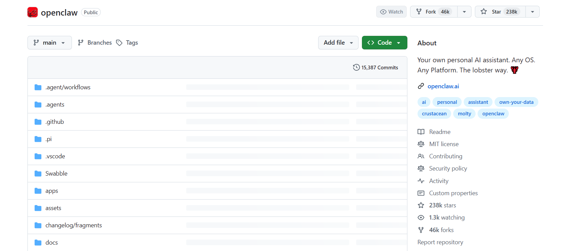Expand the Star lists dropdown arrow

[533, 12]
